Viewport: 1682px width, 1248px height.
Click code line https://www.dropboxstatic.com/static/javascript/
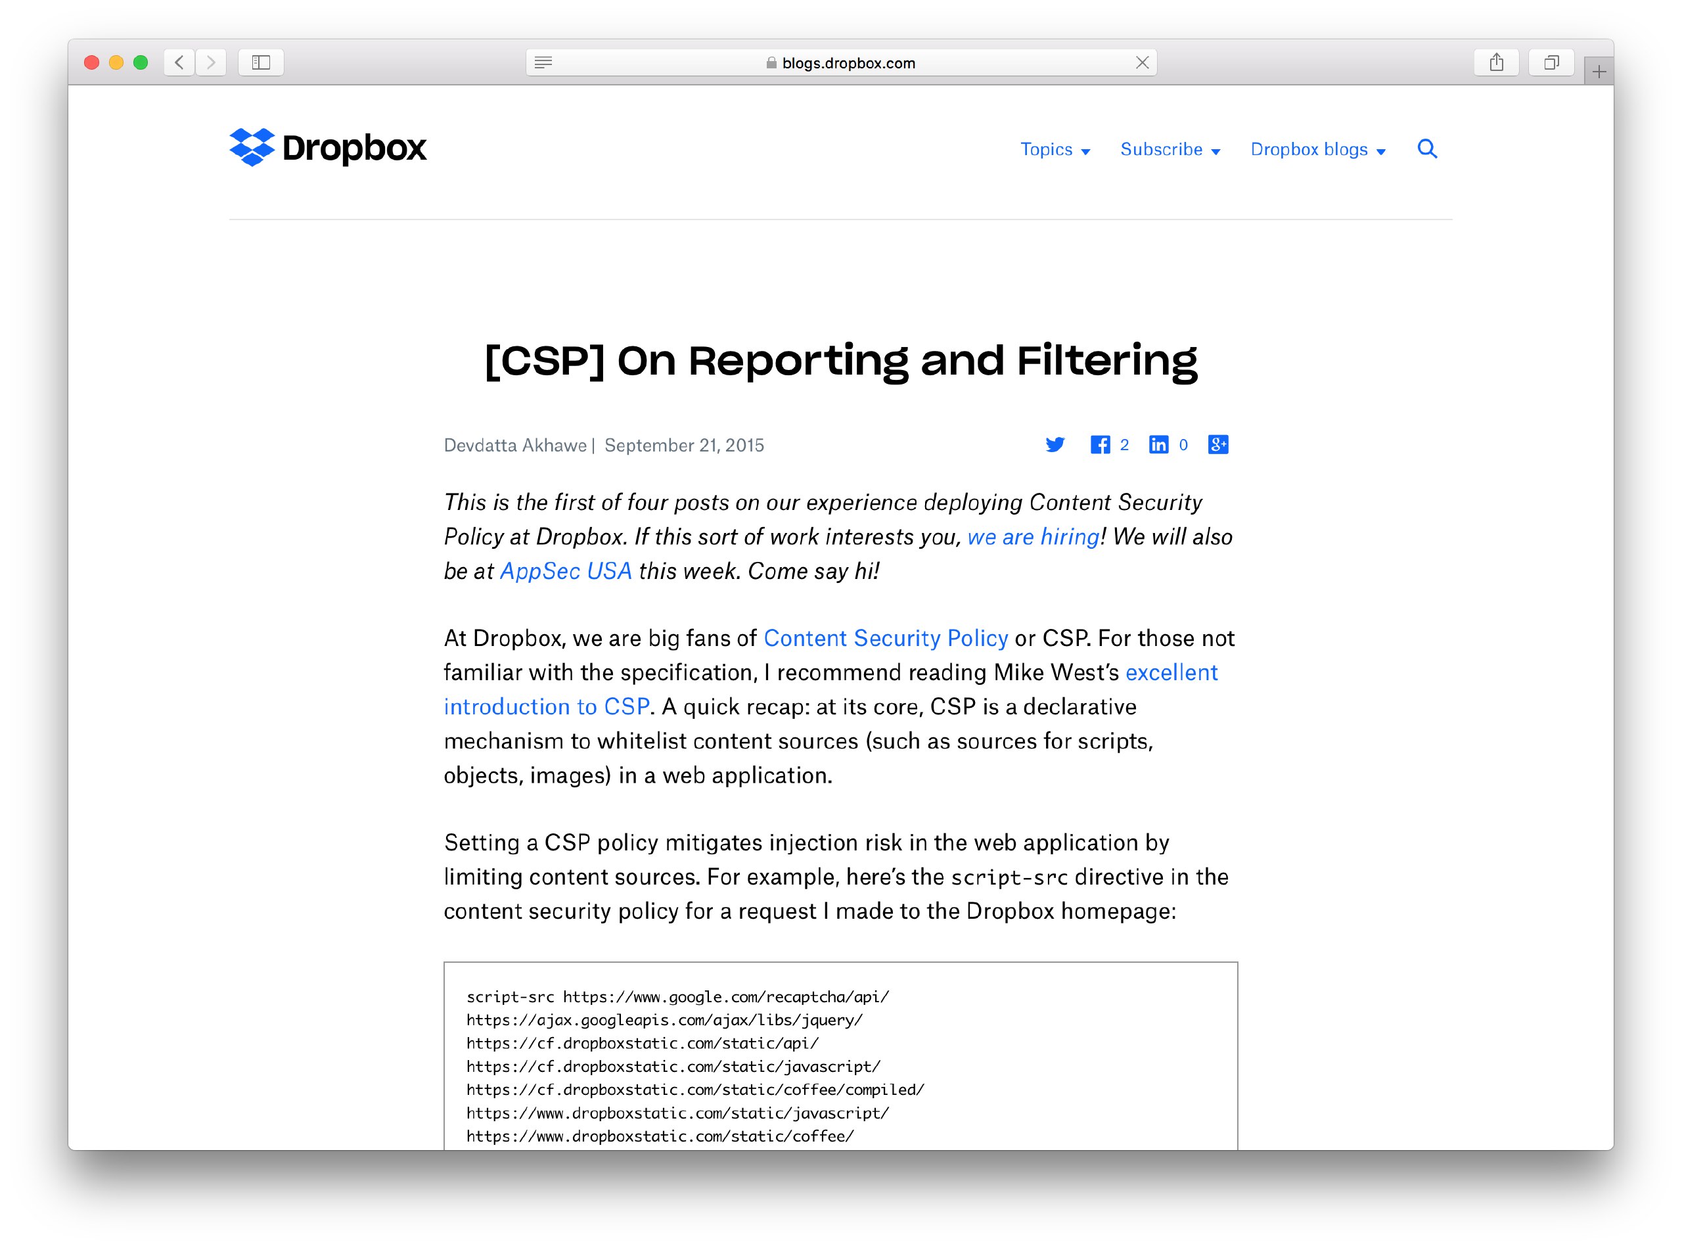(677, 1113)
